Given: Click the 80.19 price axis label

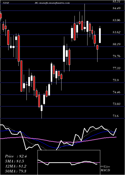Looking at the screenshot, I should point(117,44).
